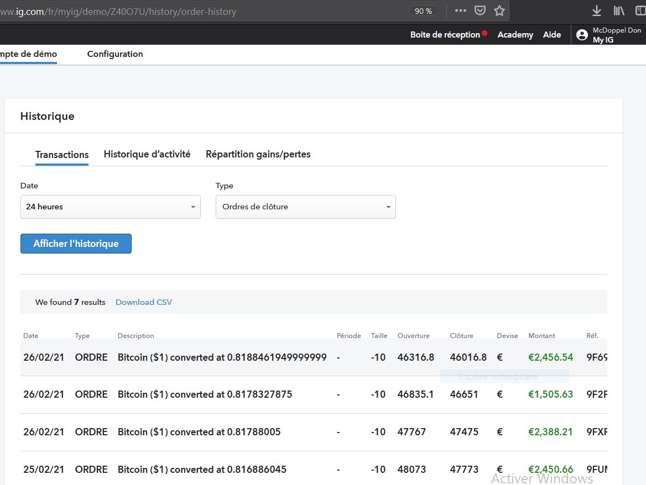Click the Download CSV link

[144, 302]
